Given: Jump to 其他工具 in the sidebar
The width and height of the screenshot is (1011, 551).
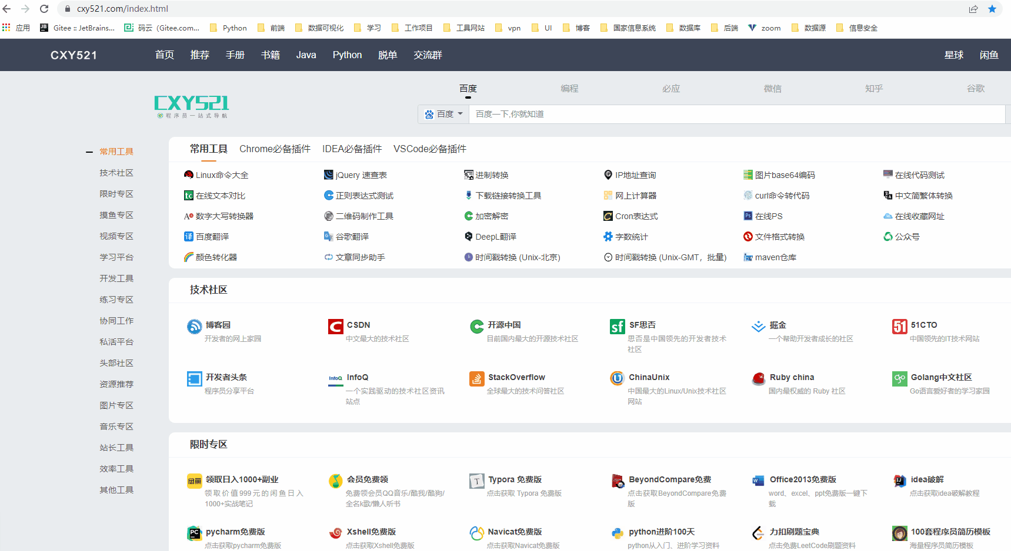Looking at the screenshot, I should [x=116, y=490].
